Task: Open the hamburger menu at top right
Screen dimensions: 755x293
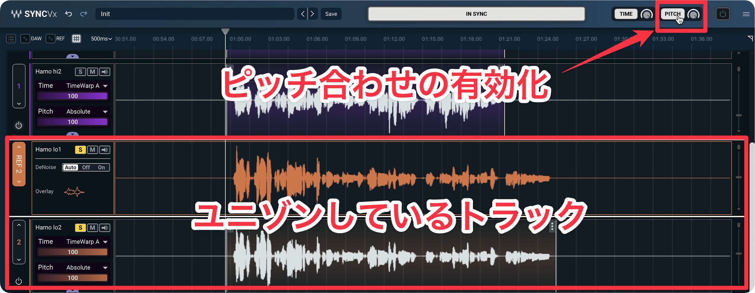Action: [x=746, y=14]
